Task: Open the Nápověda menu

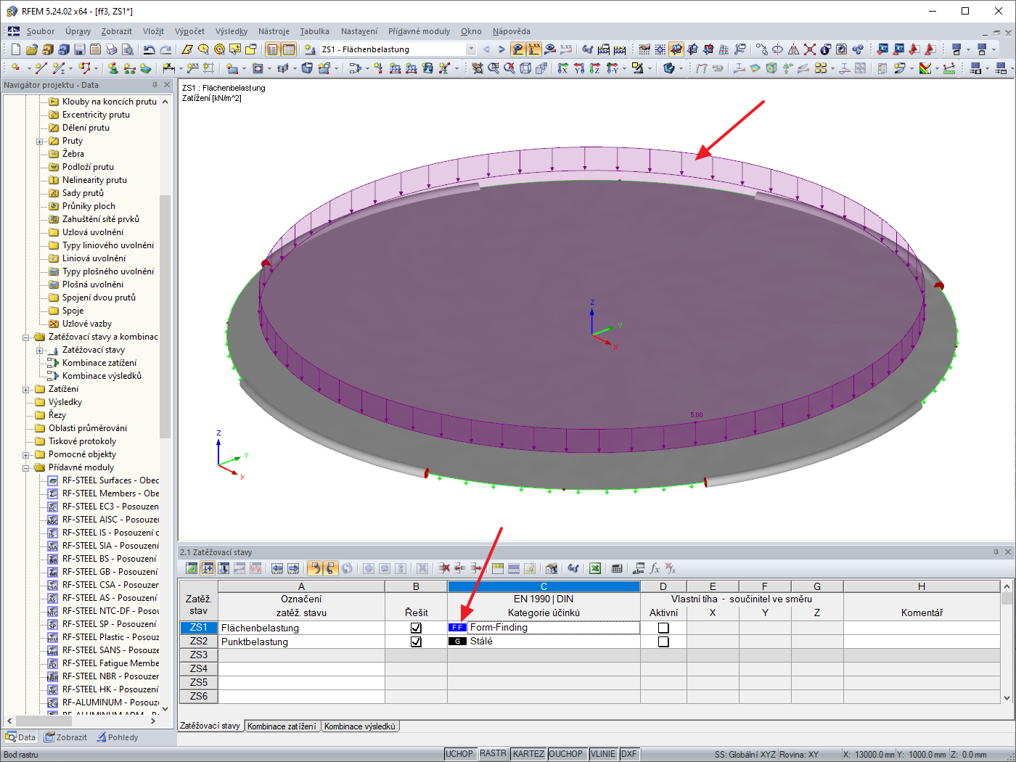Action: tap(511, 31)
